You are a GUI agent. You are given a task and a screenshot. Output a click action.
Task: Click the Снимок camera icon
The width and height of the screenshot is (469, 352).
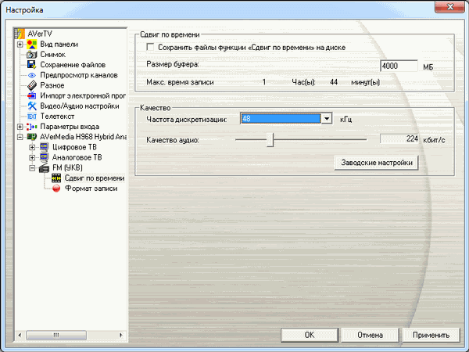click(32, 55)
